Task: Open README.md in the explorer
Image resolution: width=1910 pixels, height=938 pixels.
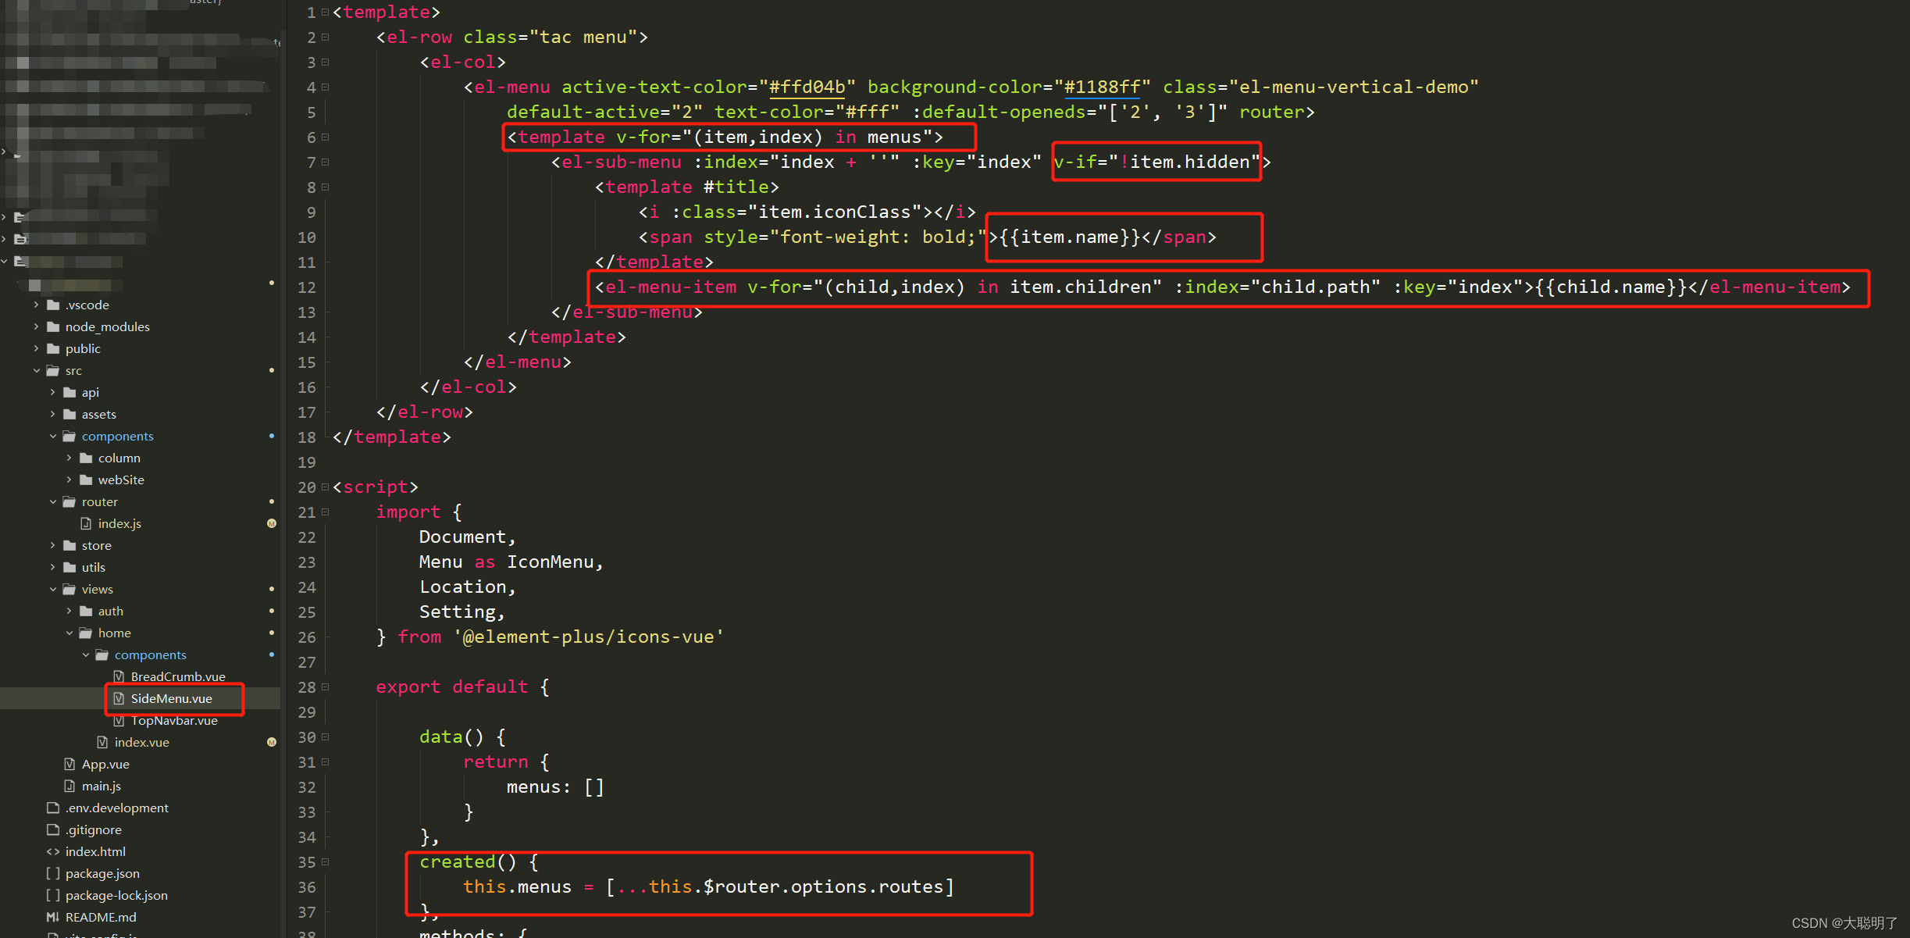Action: coord(101,917)
